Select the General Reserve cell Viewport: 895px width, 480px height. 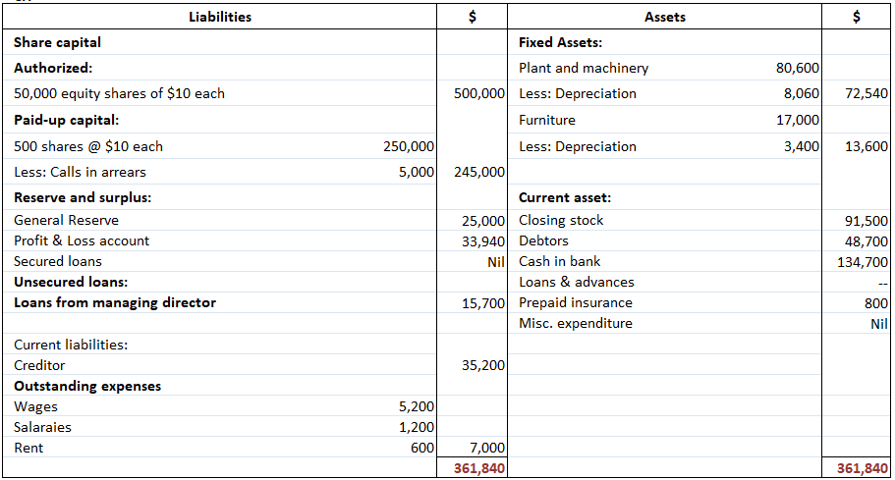click(x=67, y=221)
